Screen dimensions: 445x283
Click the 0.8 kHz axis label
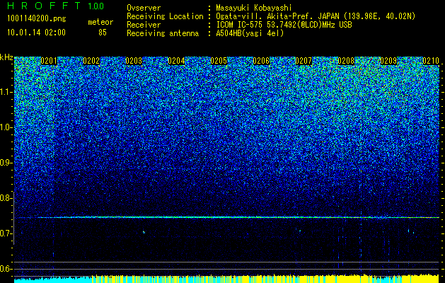(6, 198)
